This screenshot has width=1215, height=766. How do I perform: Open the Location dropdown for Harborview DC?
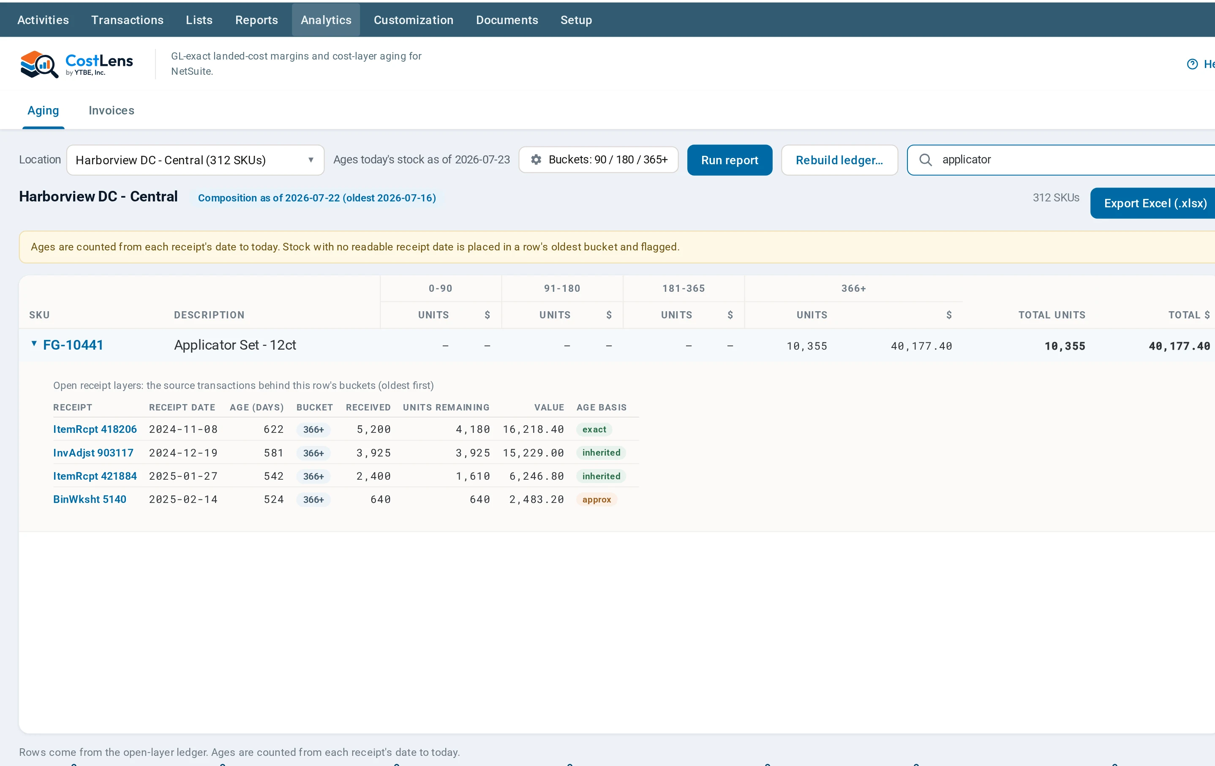click(195, 160)
